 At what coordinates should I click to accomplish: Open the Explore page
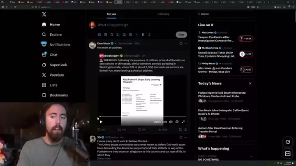(55, 35)
